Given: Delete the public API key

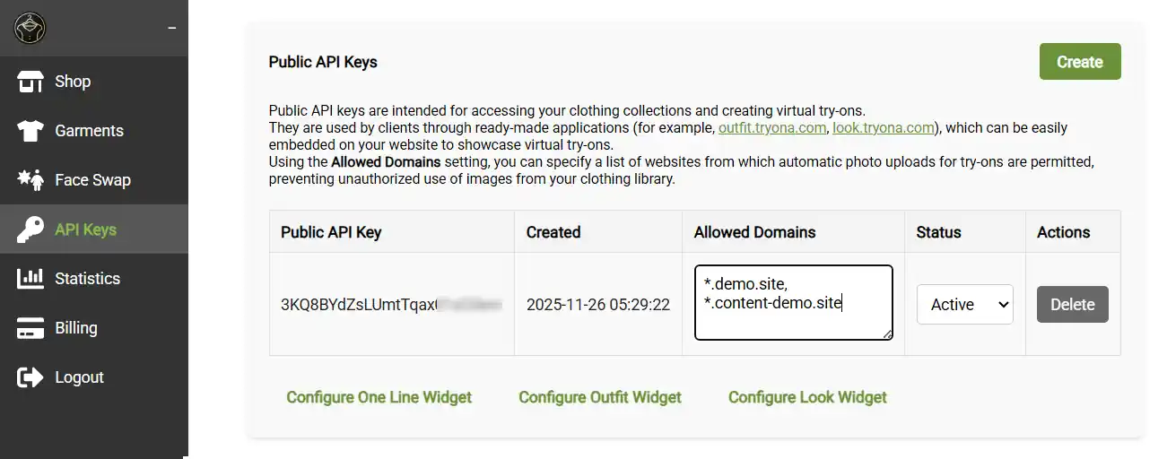Looking at the screenshot, I should coord(1072,305).
